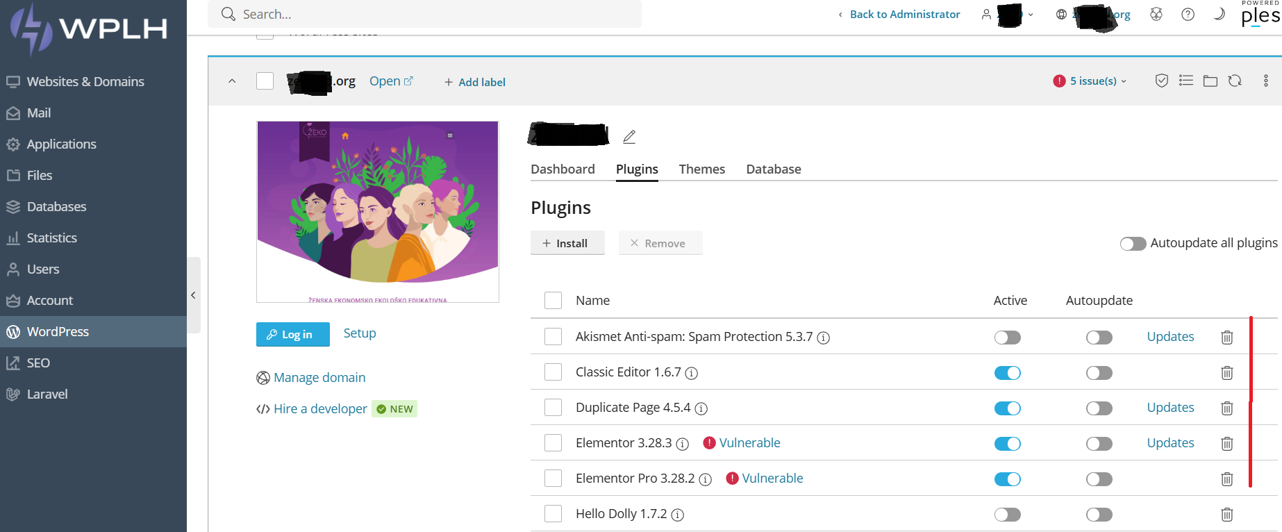This screenshot has height=532, width=1282.
Task: Tick Elementor Pro checkbox
Action: 553,478
